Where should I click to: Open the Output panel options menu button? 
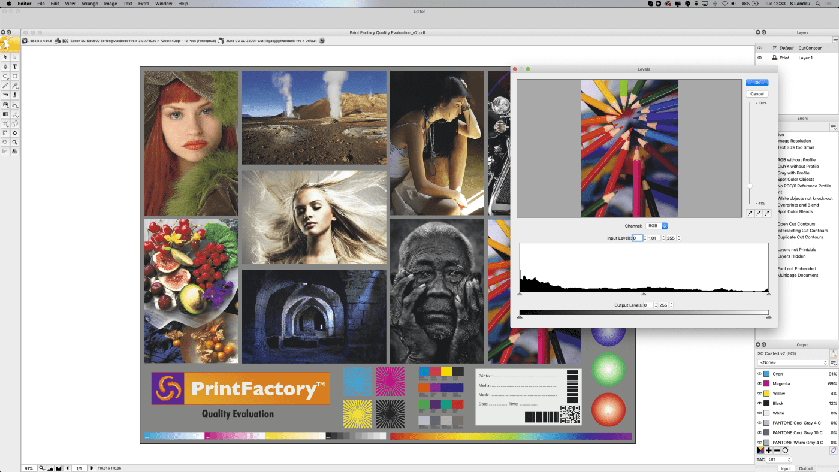833,362
